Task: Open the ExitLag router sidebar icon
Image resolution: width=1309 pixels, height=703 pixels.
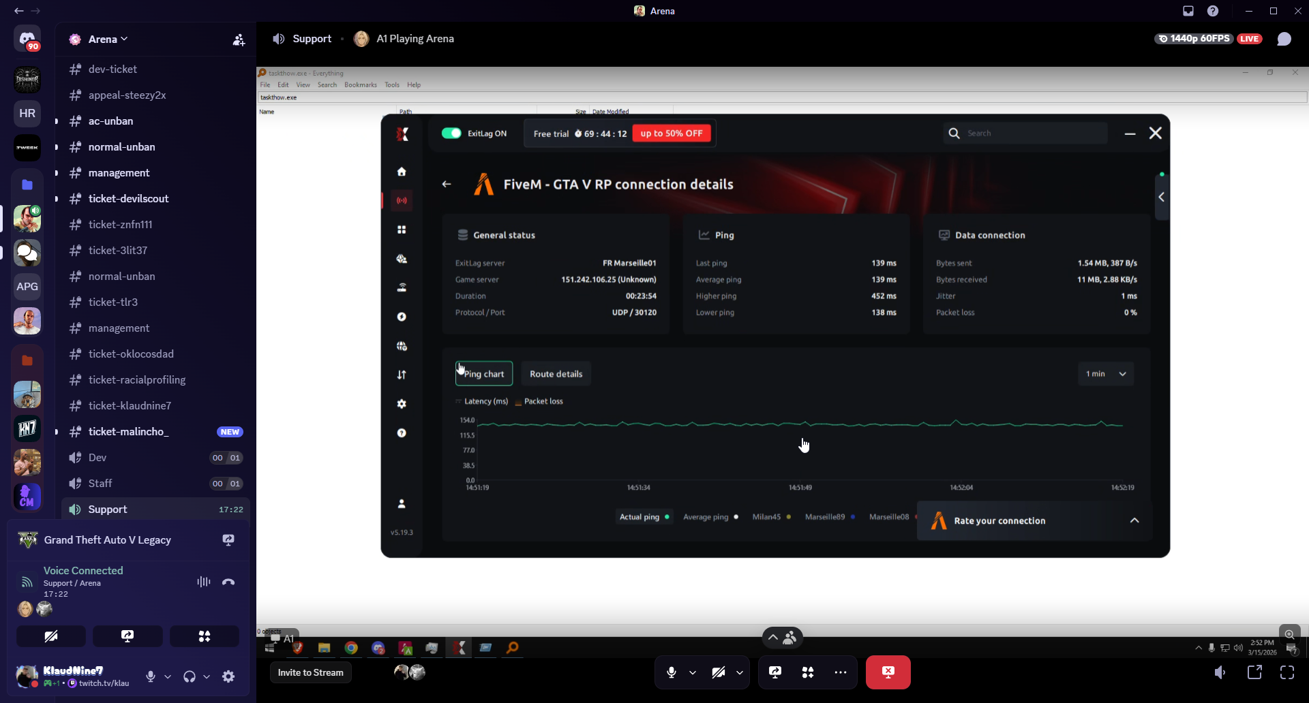Action: tap(402, 287)
